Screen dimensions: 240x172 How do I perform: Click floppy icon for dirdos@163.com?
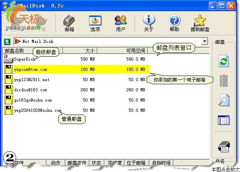tap(9, 90)
